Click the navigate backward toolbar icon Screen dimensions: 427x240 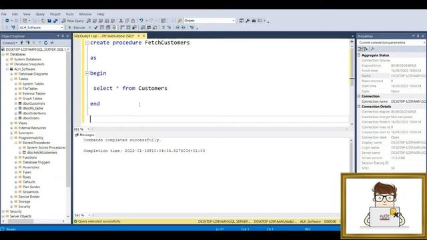pos(7,21)
